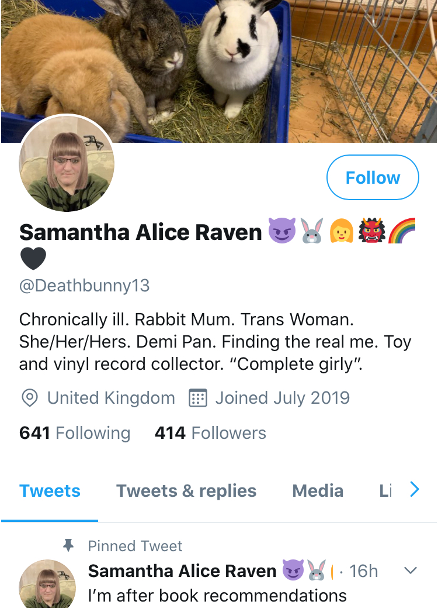
Task: Open the large profile avatar photo
Action: point(67,164)
